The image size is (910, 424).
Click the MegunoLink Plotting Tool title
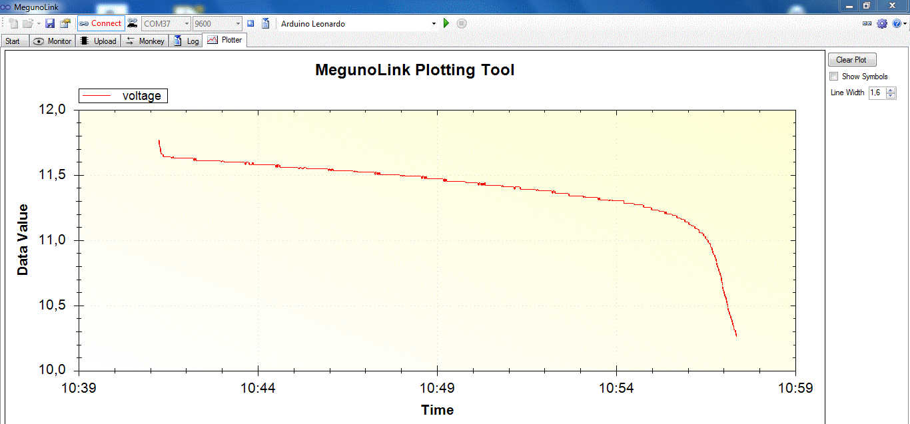point(414,70)
